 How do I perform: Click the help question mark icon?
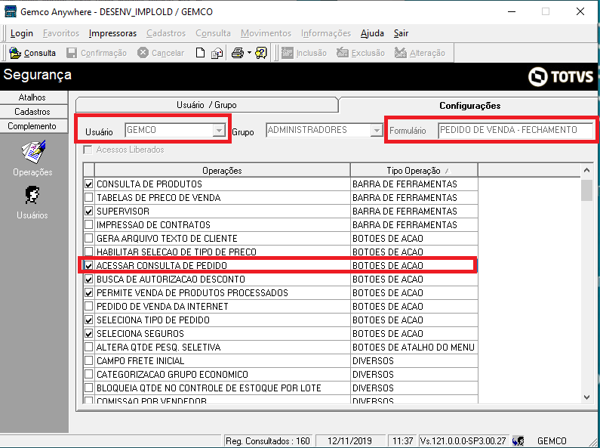point(261,53)
